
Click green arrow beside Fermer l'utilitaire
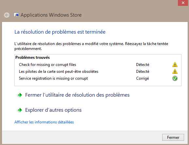20,95
